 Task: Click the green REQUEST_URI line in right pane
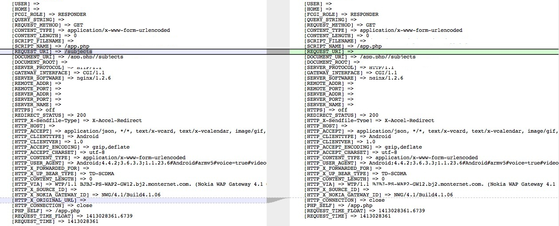tap(424, 52)
